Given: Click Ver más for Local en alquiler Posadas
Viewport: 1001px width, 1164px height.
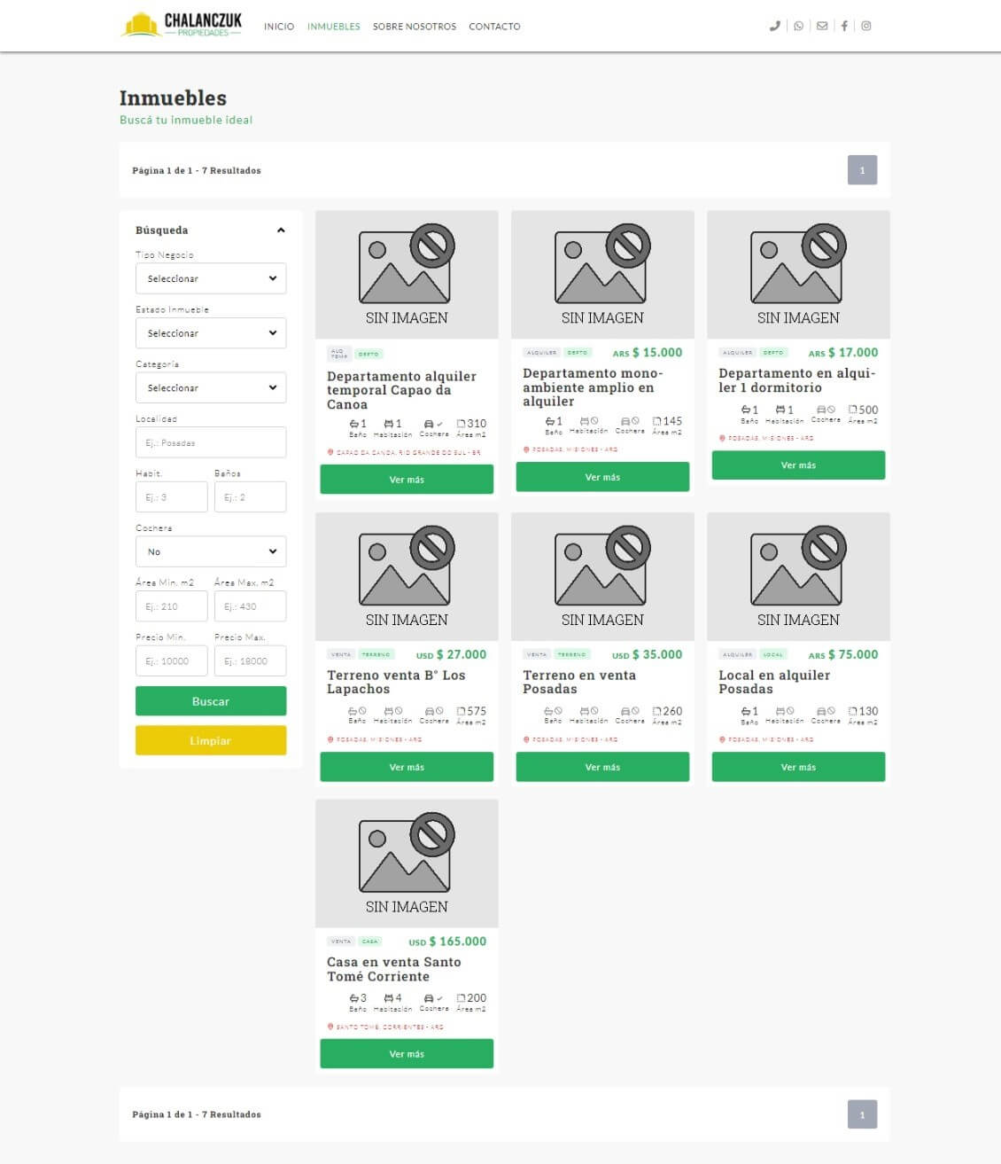Looking at the screenshot, I should (798, 767).
